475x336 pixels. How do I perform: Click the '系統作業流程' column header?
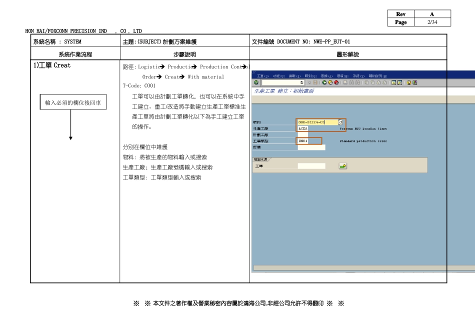point(75,54)
